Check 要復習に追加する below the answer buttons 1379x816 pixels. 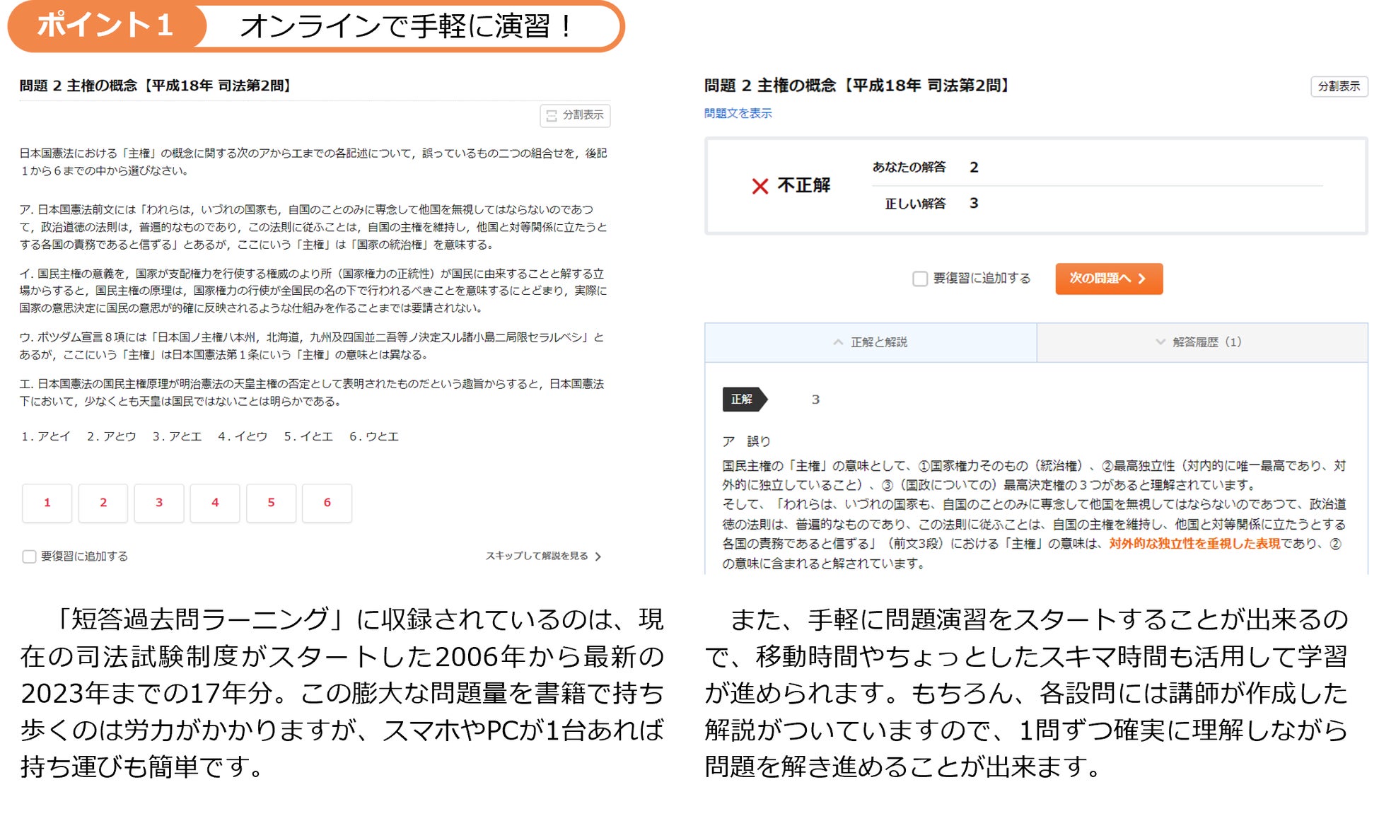point(30,556)
